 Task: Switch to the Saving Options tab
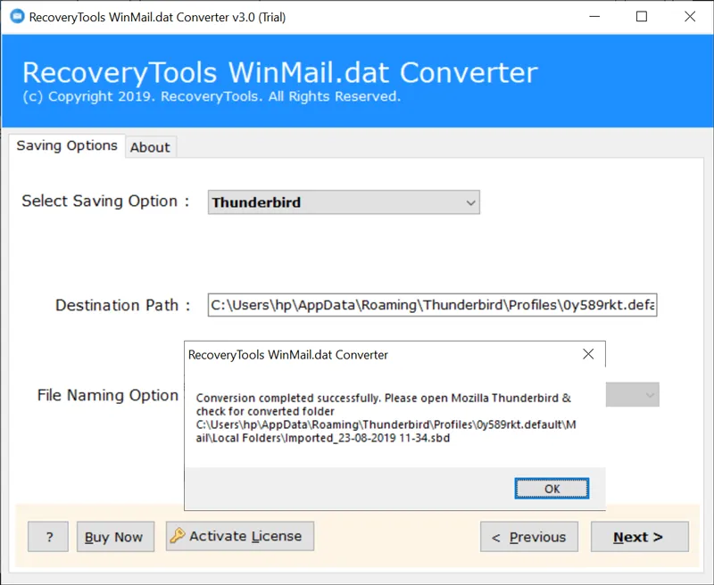(67, 145)
